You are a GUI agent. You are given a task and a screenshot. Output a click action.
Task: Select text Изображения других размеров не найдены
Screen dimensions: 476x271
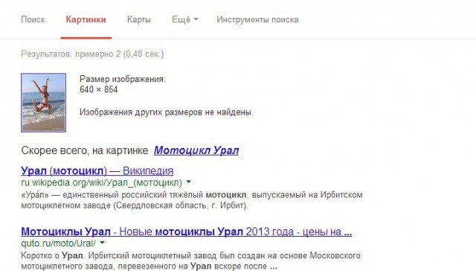[x=167, y=112]
